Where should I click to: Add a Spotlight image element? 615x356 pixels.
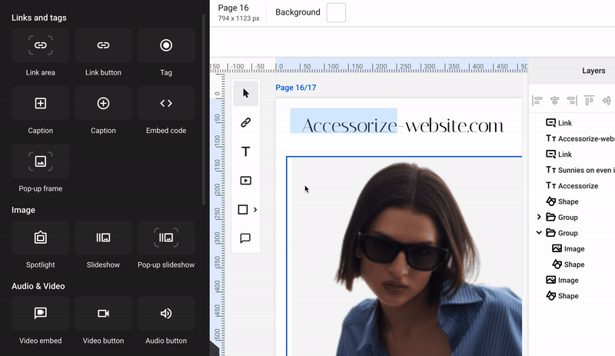click(41, 238)
